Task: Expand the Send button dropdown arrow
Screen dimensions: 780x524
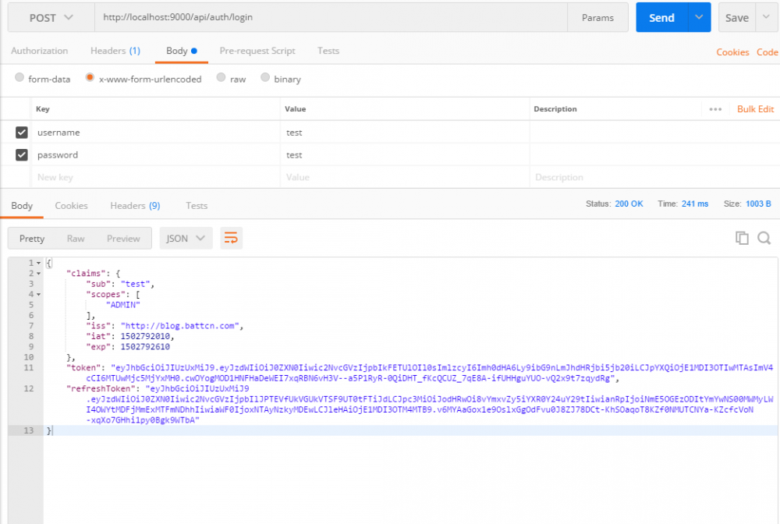Action: [x=699, y=17]
